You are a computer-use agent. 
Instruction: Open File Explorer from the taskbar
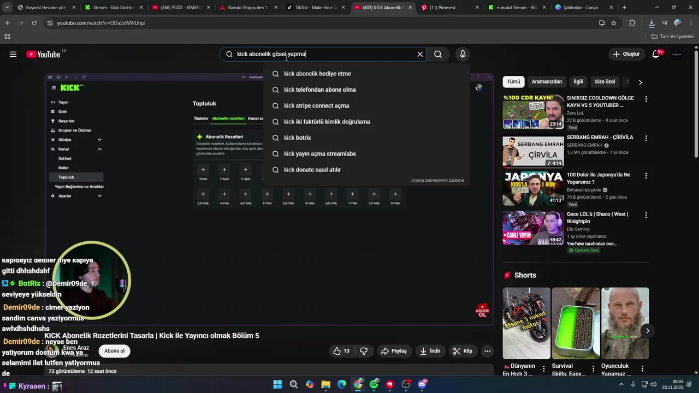325,385
